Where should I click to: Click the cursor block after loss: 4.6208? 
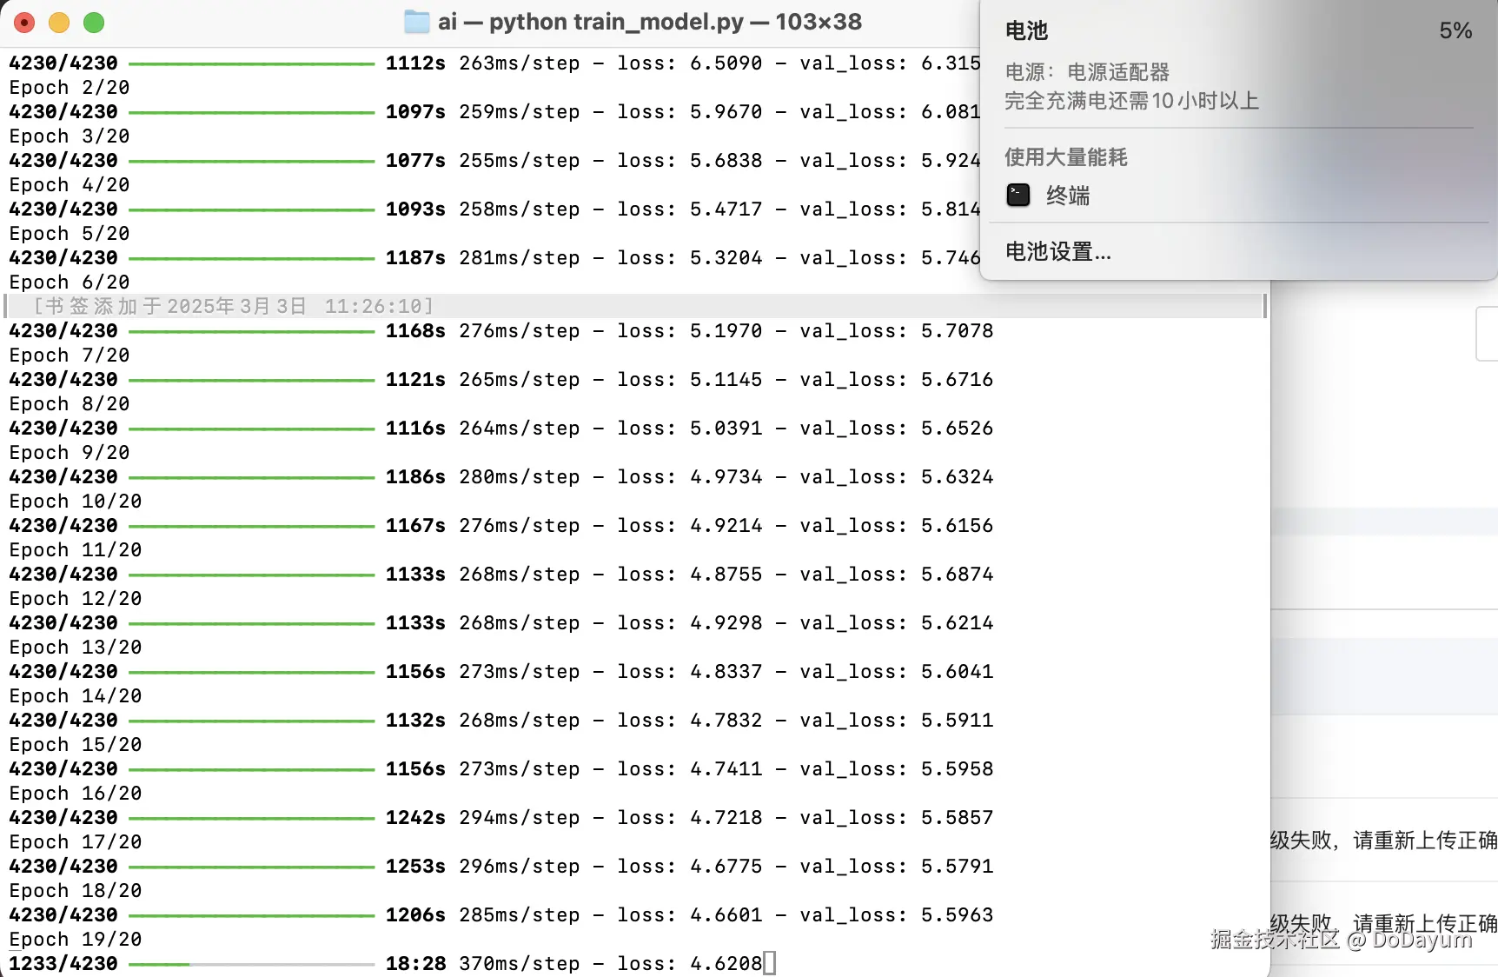point(768,962)
